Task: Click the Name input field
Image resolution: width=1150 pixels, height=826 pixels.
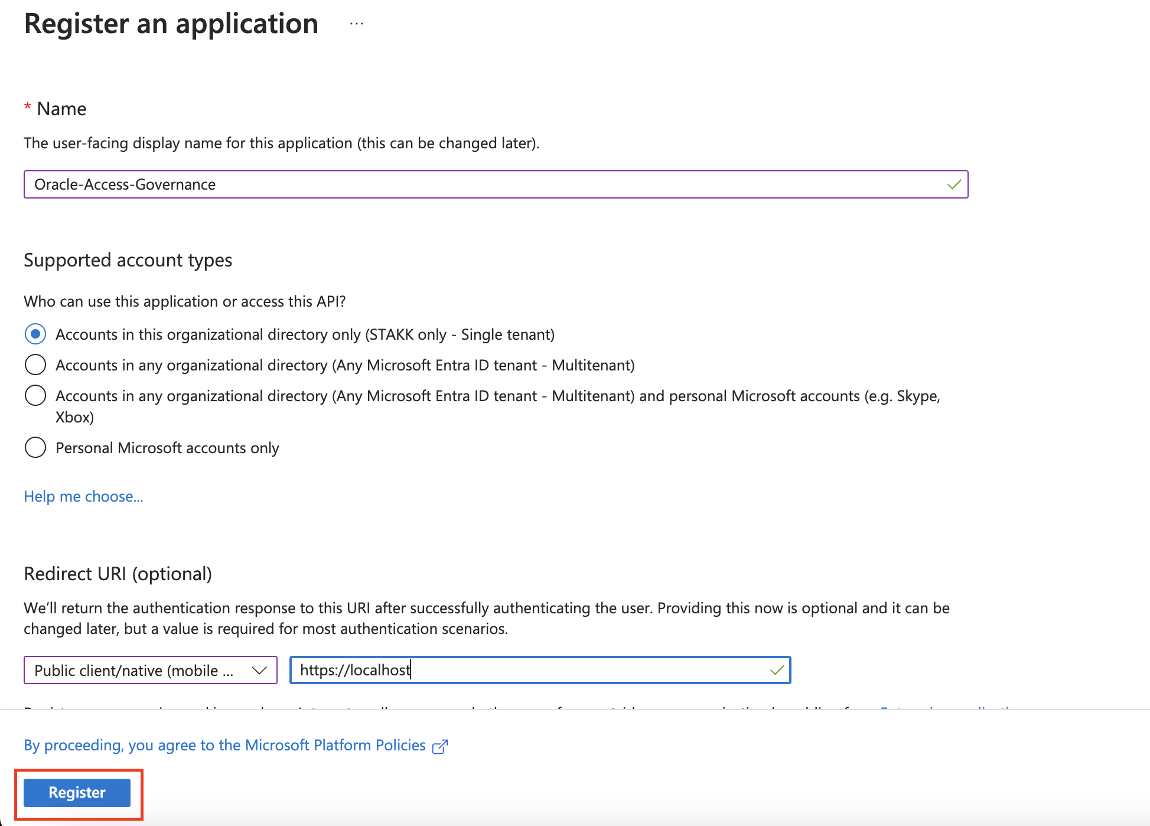Action: pos(496,184)
